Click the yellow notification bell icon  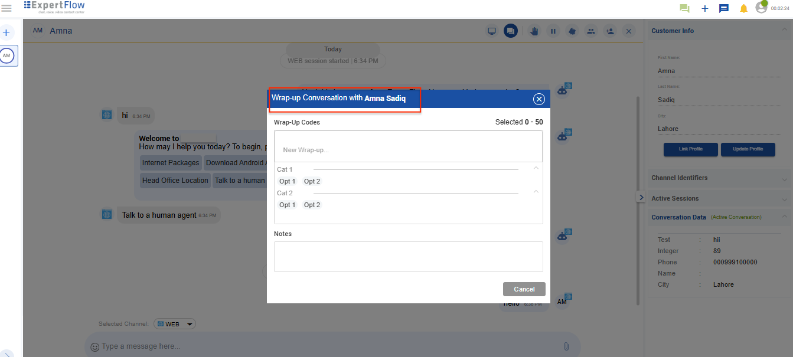point(743,8)
